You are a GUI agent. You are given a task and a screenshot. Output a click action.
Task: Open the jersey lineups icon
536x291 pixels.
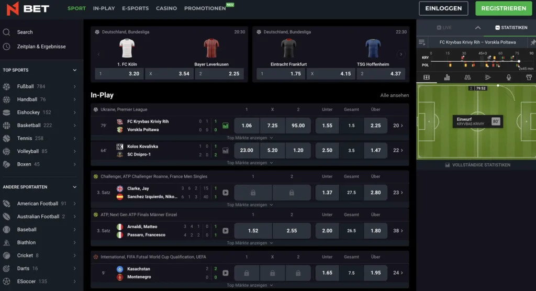[x=529, y=77]
